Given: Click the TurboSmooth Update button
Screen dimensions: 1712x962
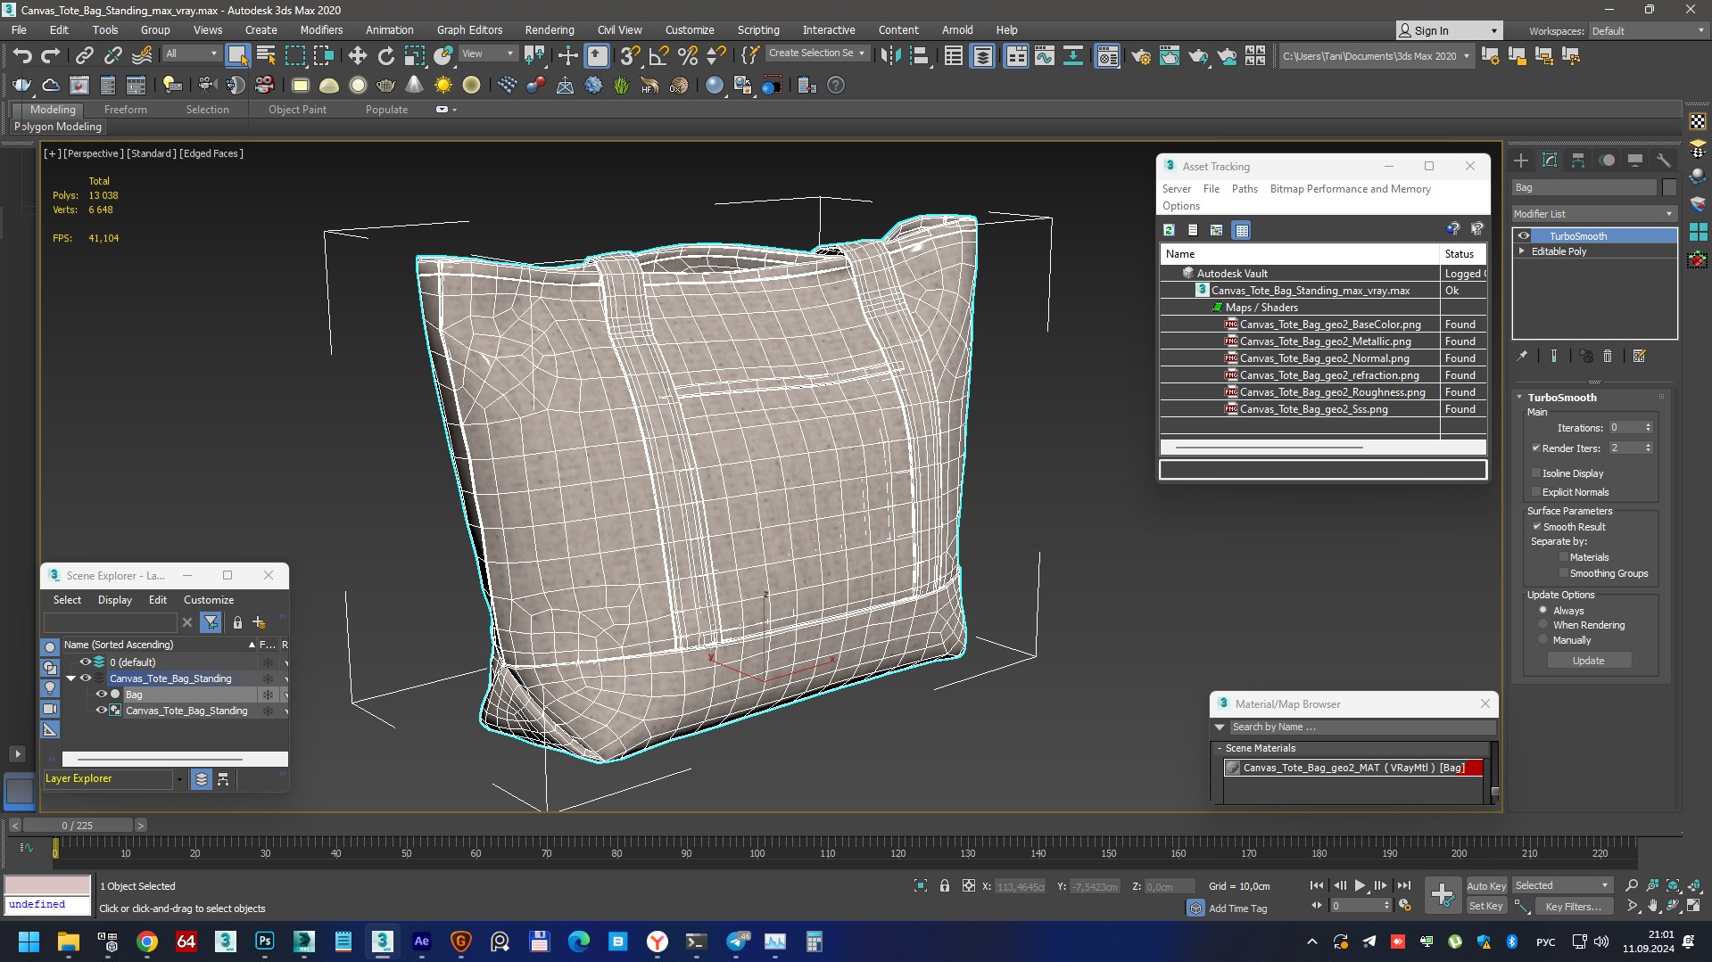Looking at the screenshot, I should (x=1589, y=661).
